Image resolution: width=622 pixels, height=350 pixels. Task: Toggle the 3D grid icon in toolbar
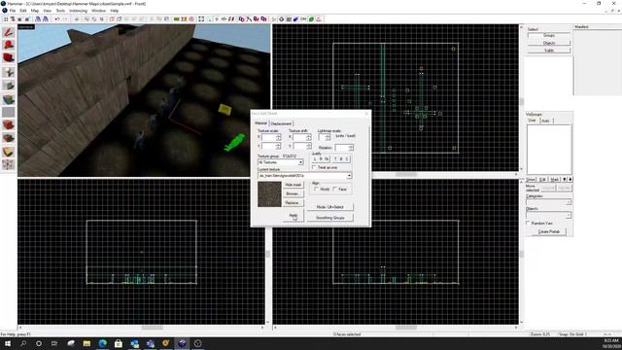pyautogui.click(x=13, y=19)
